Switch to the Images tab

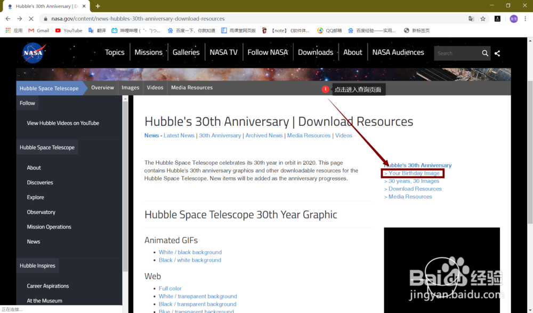coord(131,88)
